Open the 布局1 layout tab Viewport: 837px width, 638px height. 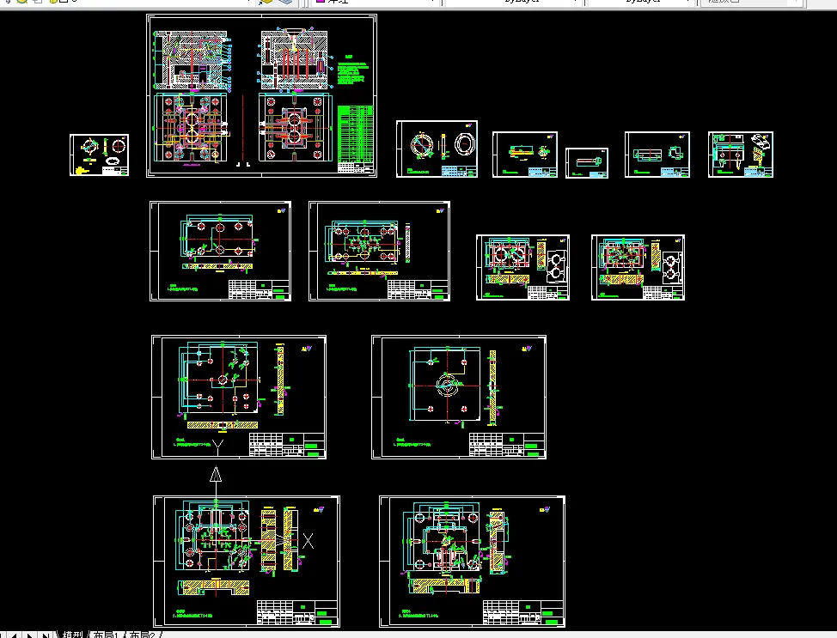pos(106,635)
